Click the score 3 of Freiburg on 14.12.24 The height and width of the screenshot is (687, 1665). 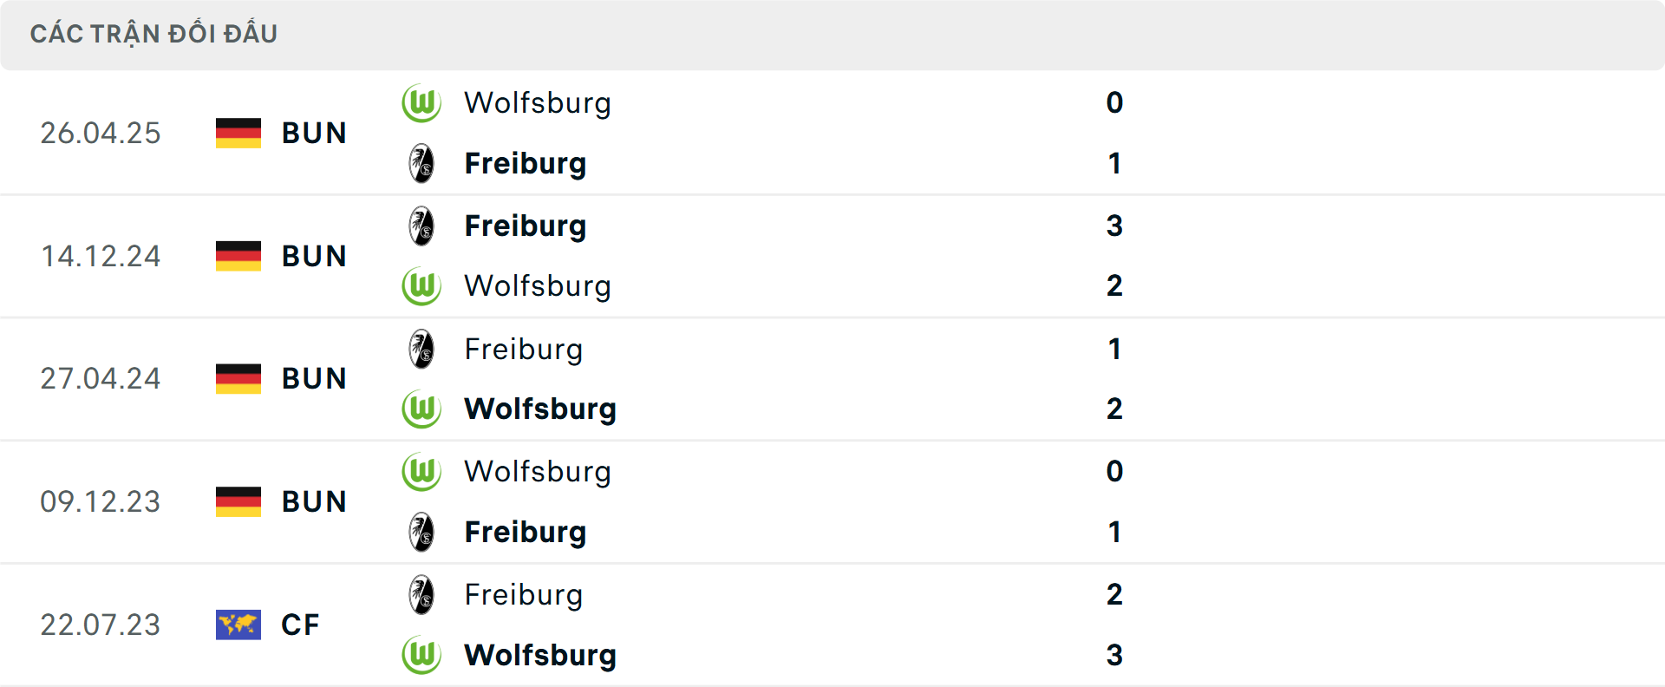point(1115,226)
